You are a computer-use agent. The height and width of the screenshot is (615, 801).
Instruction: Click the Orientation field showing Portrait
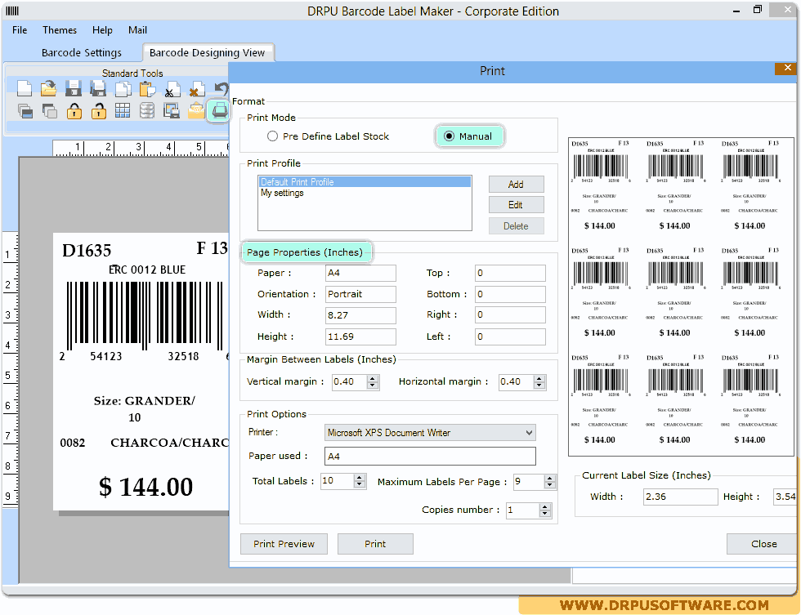[360, 294]
